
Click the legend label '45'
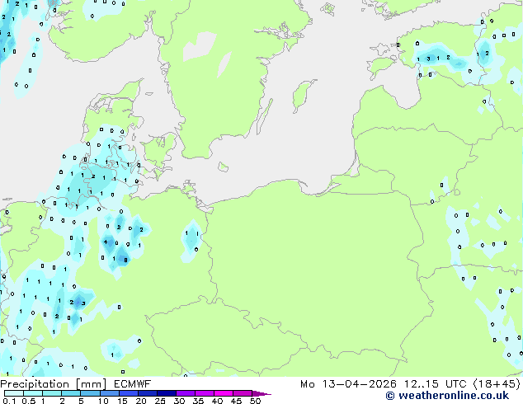236,401
